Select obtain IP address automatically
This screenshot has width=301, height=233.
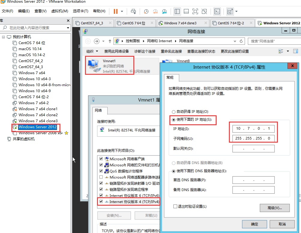(x=174, y=112)
